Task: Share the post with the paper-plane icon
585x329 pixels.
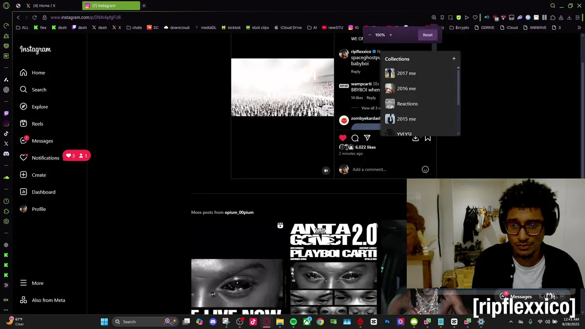Action: click(x=367, y=138)
